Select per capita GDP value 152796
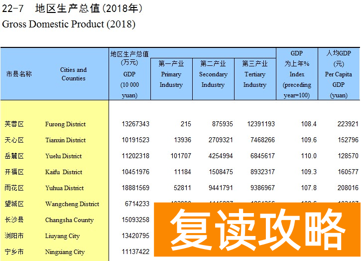 348,140
